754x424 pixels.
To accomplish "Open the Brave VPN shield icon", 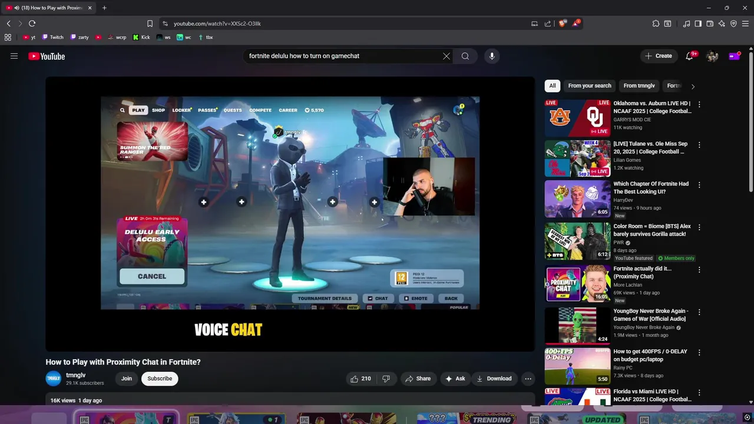I will (x=733, y=24).
